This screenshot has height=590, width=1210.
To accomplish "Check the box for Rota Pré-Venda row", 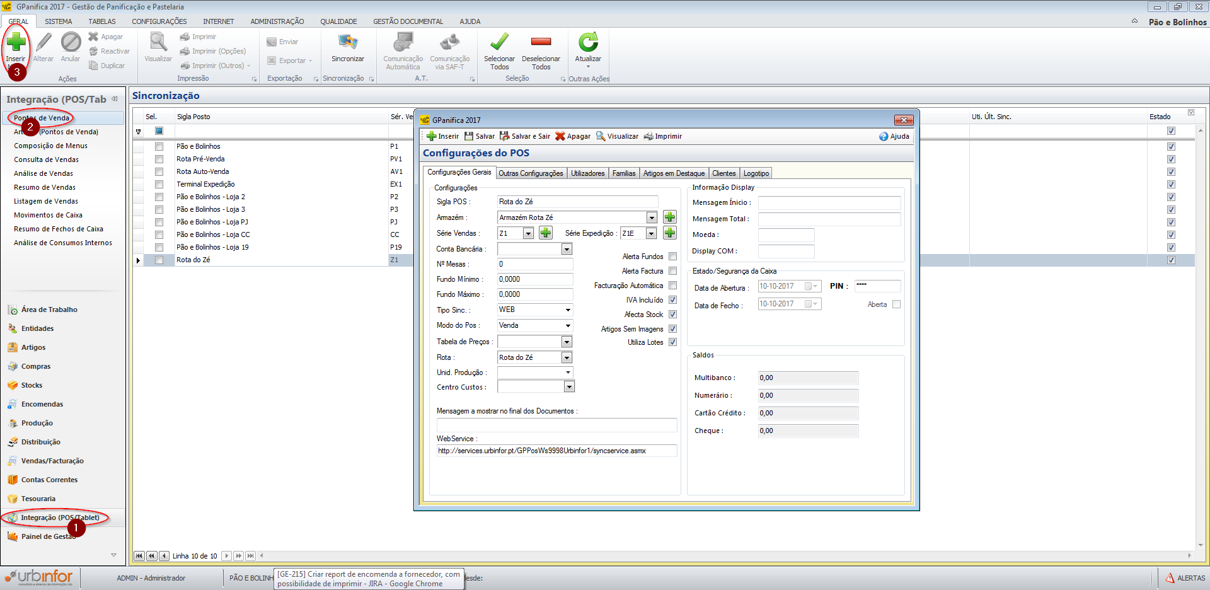I will click(x=159, y=159).
